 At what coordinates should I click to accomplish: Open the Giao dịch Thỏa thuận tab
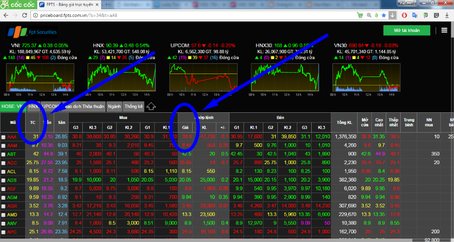pyautogui.click(x=83, y=106)
